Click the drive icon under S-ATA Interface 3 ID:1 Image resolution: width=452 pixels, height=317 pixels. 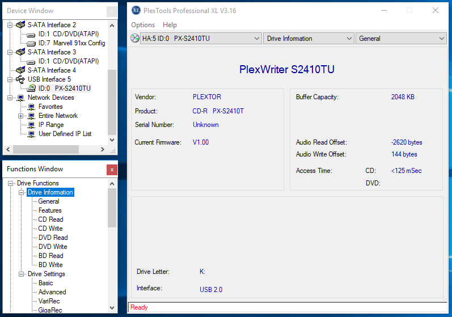31,62
